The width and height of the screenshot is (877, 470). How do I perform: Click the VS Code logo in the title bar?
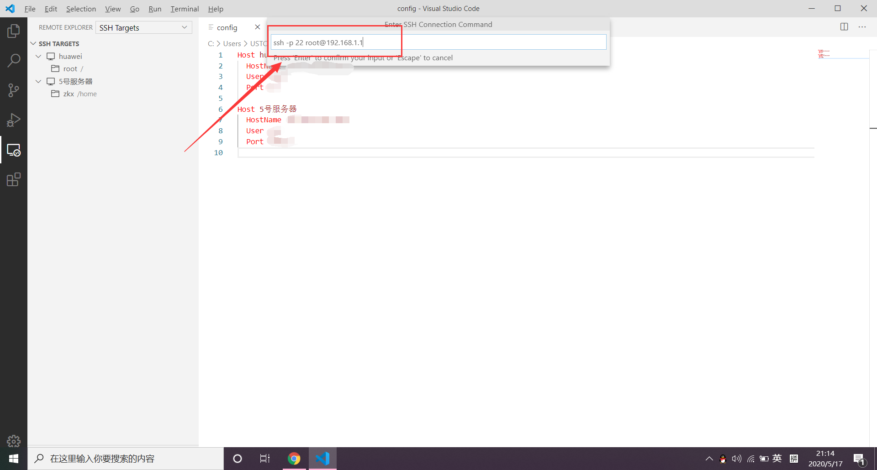[10, 8]
